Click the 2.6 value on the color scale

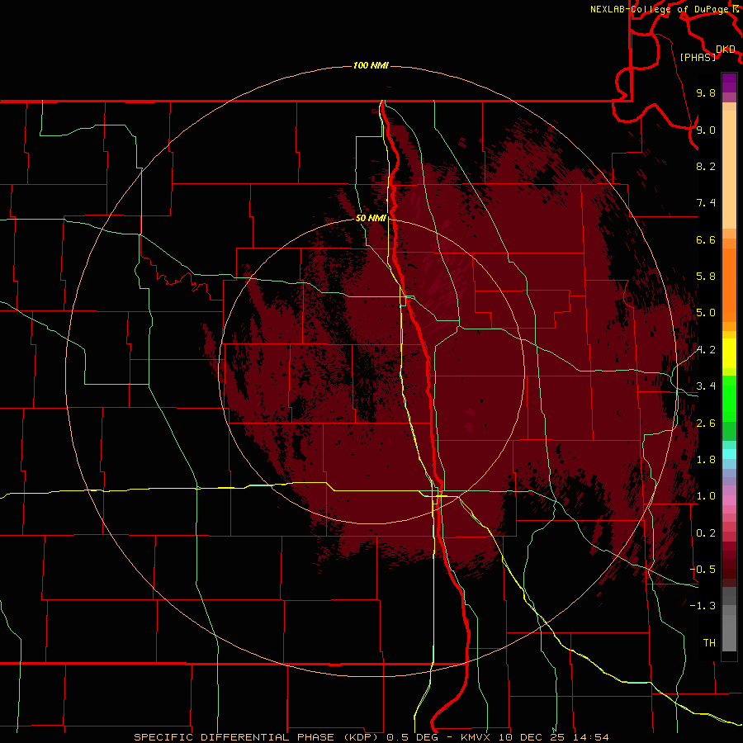[706, 424]
